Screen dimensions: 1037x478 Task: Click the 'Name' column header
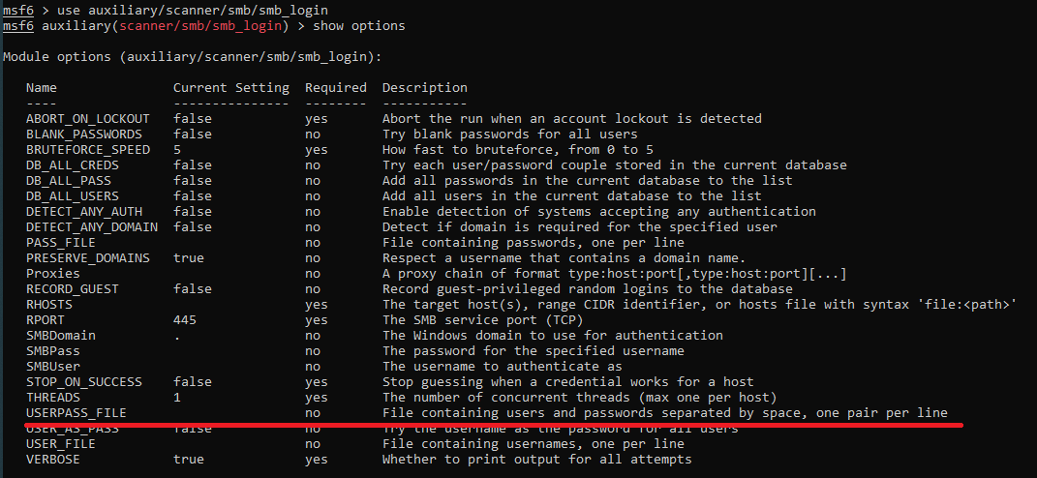click(x=42, y=88)
